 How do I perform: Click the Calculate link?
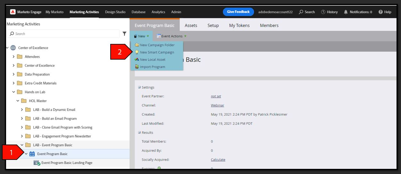(218, 160)
